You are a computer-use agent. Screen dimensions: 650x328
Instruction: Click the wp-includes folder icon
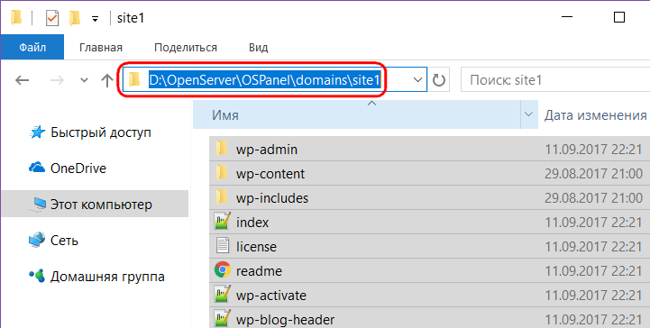pyautogui.click(x=222, y=196)
